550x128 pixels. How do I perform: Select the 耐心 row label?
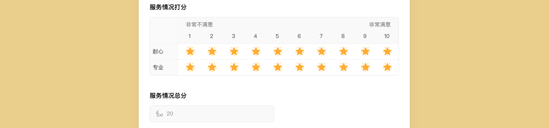click(x=158, y=52)
